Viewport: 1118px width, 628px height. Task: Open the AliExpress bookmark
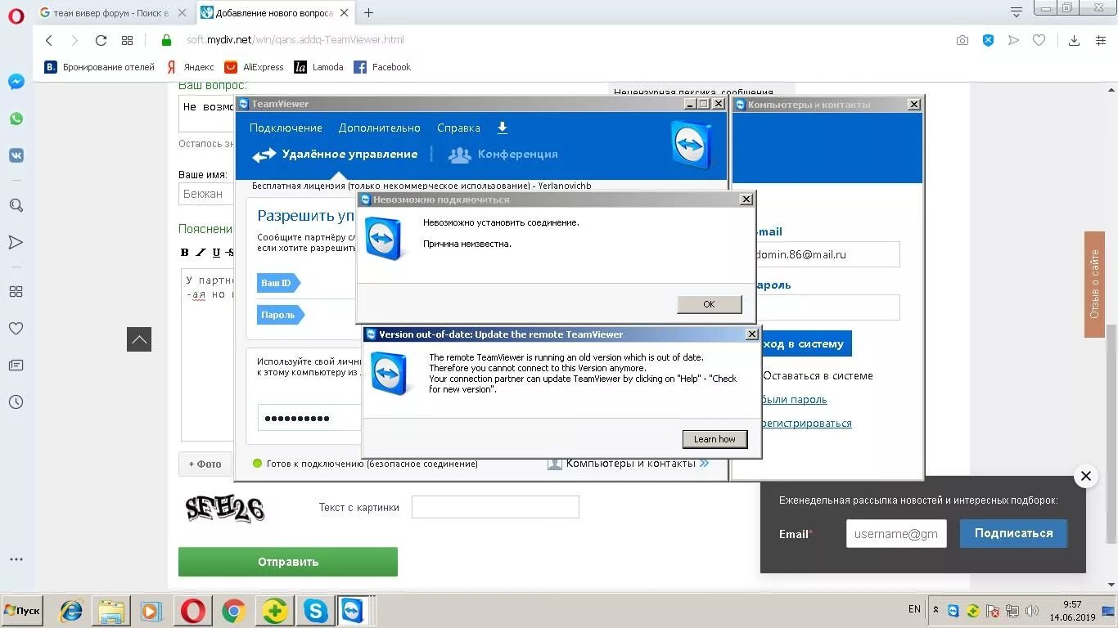point(255,67)
